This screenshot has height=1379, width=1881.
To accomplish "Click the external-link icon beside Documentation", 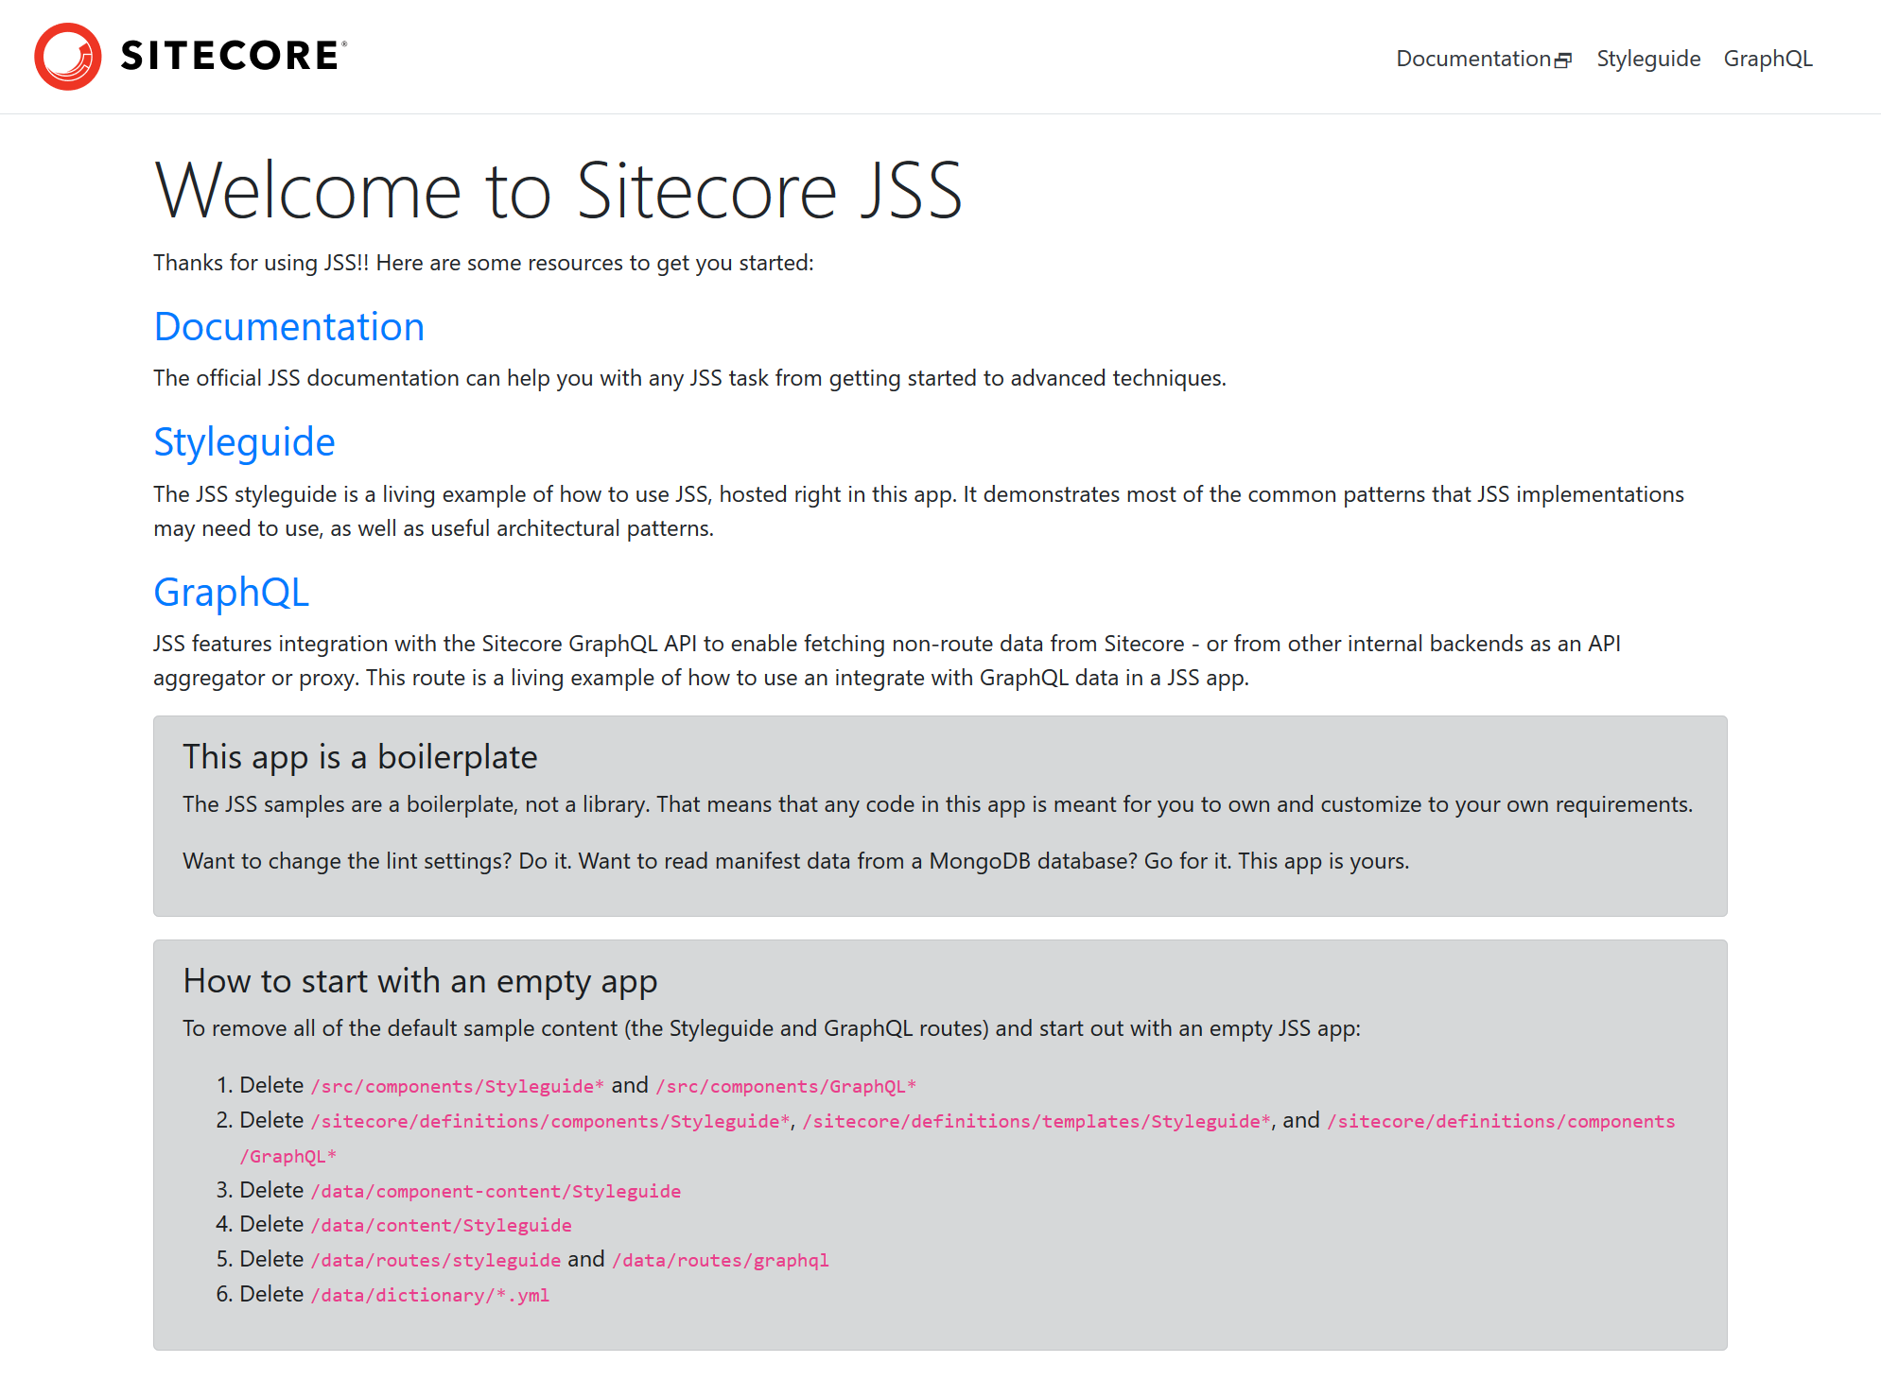I will click(x=1564, y=60).
